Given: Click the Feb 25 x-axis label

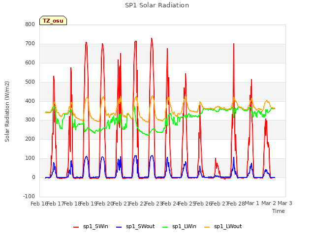Looking at the screenshot, I should click(187, 204).
